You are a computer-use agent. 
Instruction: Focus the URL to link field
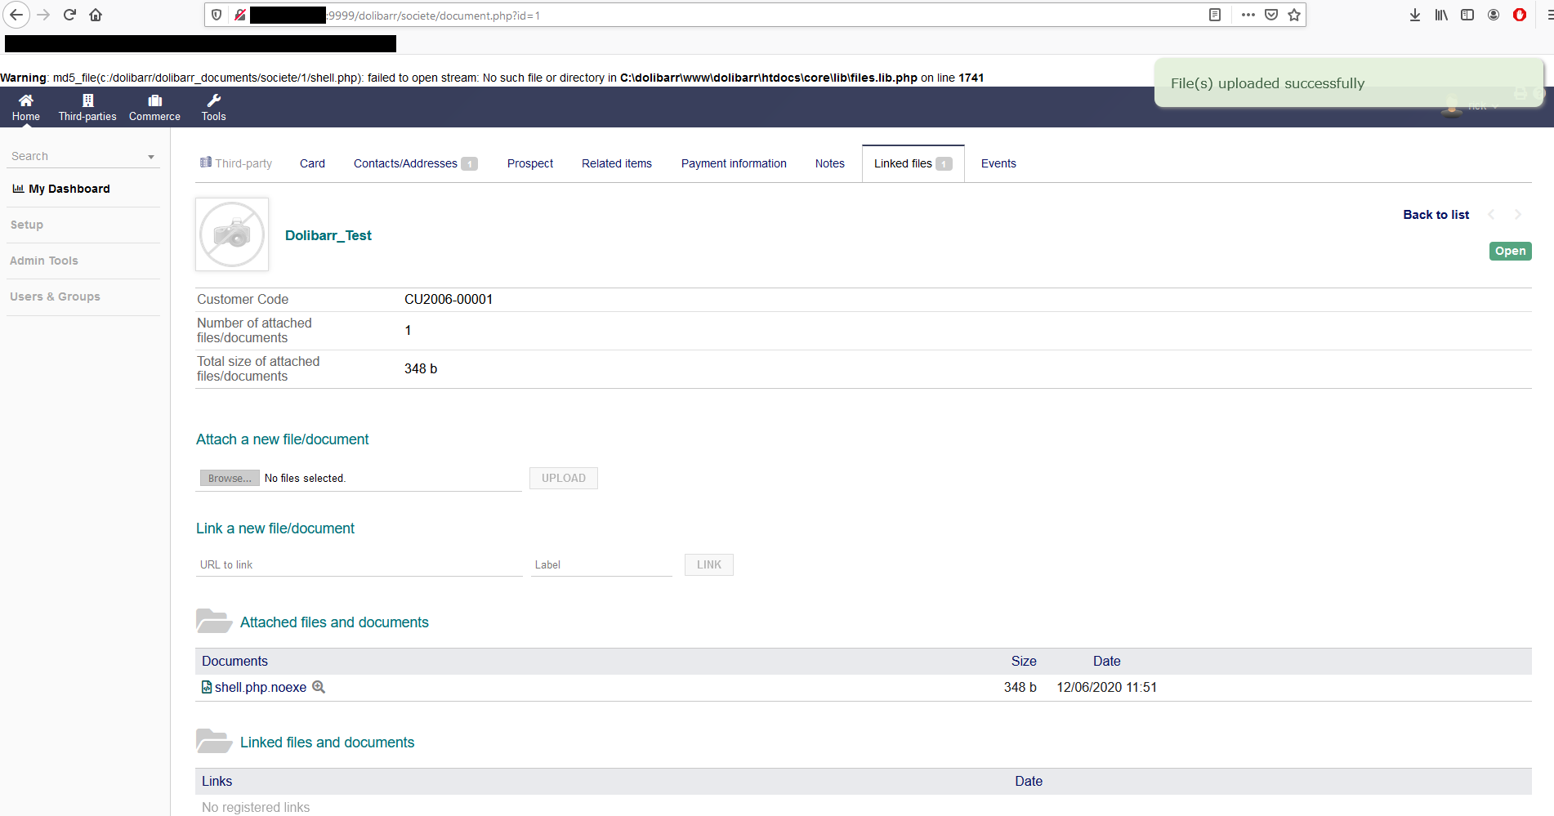(x=359, y=564)
